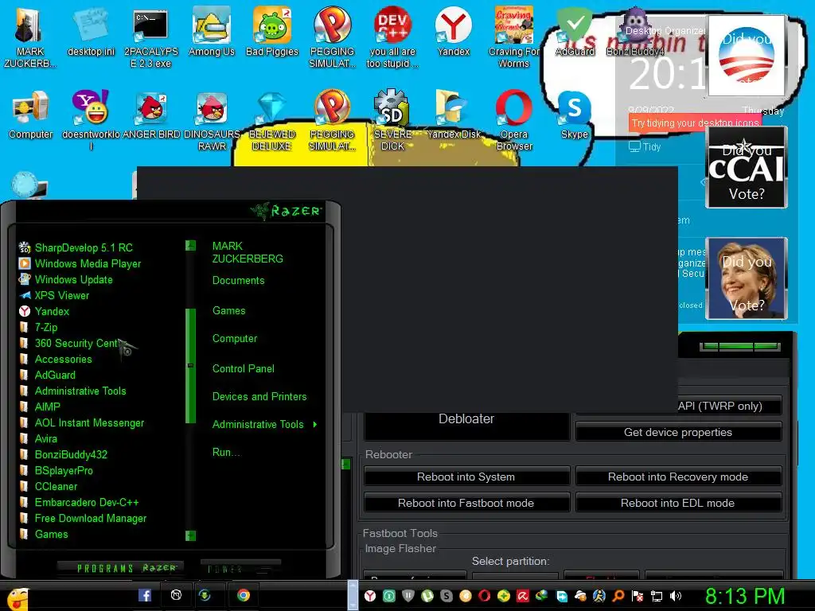
Task: Expand the Administrative Tools submenu arrow
Action: click(315, 425)
